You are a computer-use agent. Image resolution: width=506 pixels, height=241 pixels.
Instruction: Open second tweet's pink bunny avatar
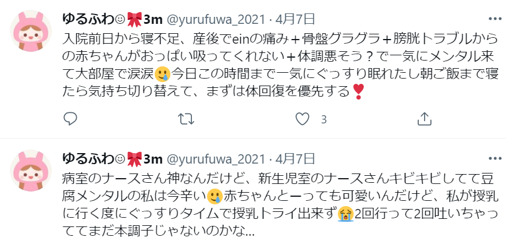click(x=31, y=170)
